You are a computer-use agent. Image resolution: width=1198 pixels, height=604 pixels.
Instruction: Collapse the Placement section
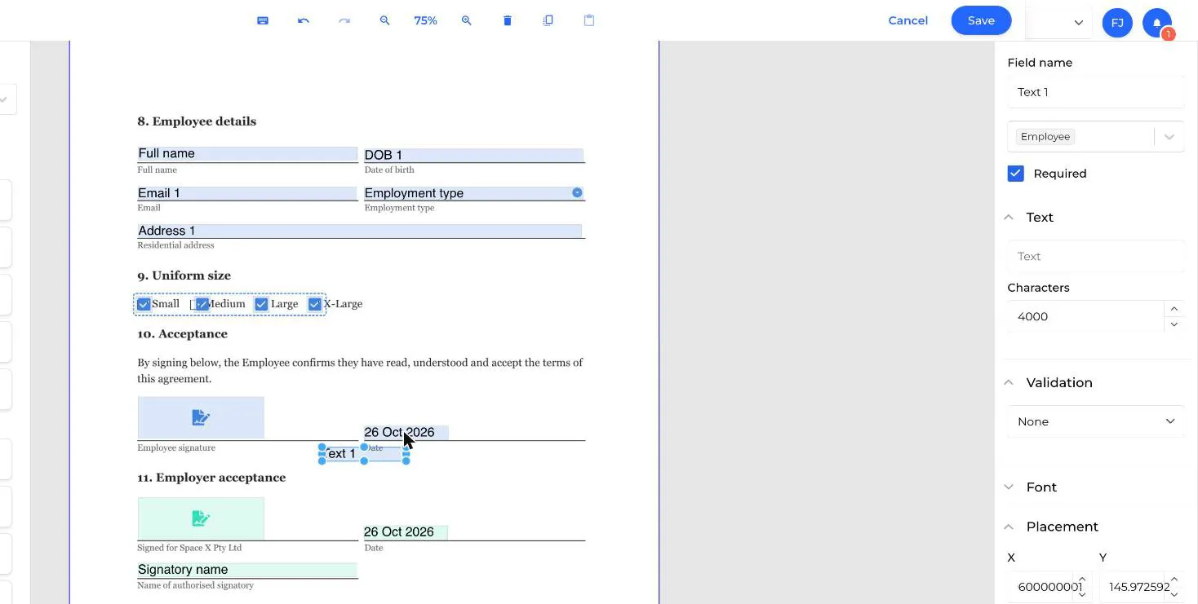1009,527
